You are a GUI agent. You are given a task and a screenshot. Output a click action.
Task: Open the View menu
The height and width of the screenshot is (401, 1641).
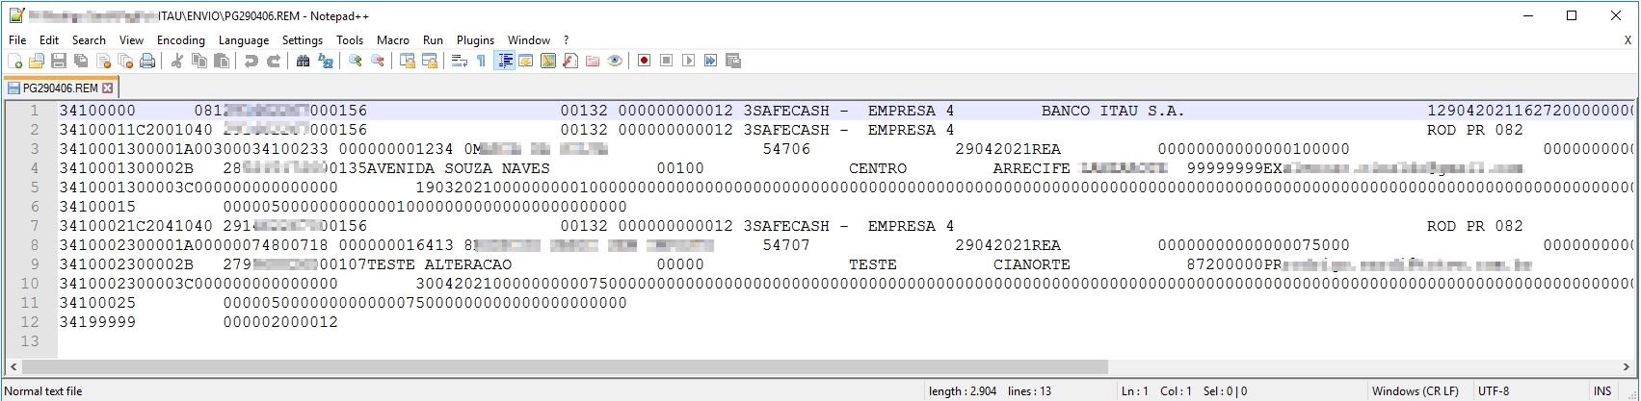131,40
